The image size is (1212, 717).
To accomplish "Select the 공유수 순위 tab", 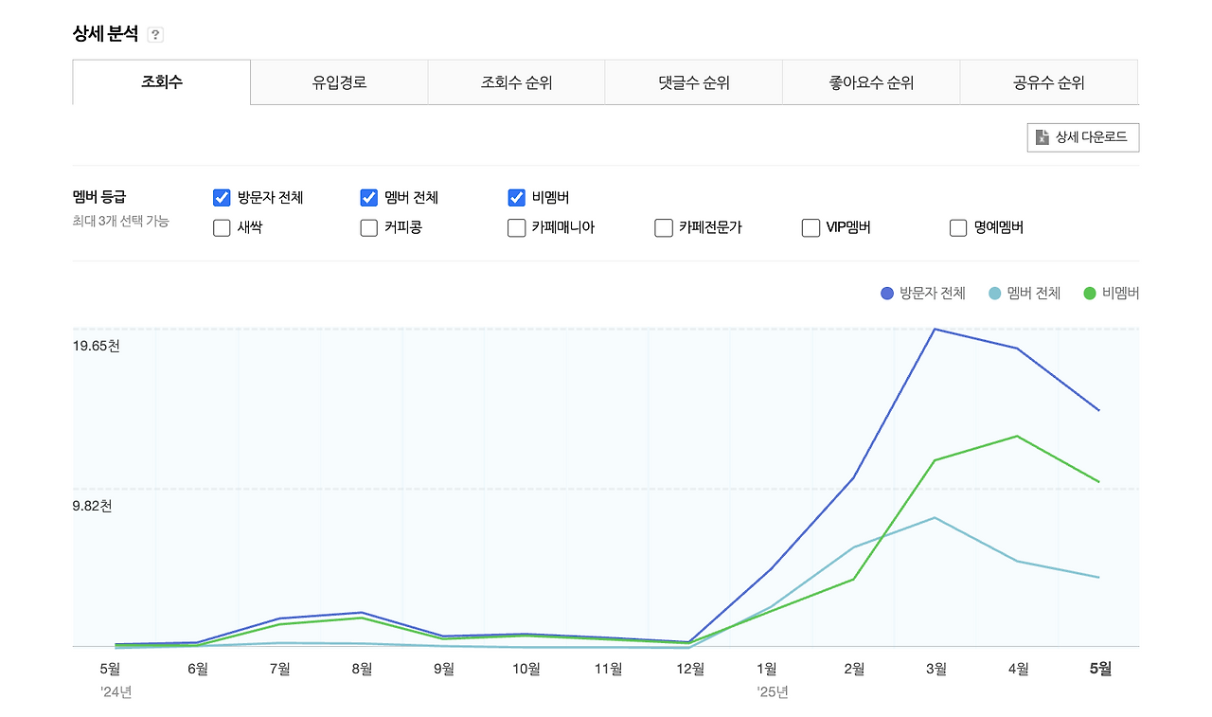I will (x=1047, y=82).
